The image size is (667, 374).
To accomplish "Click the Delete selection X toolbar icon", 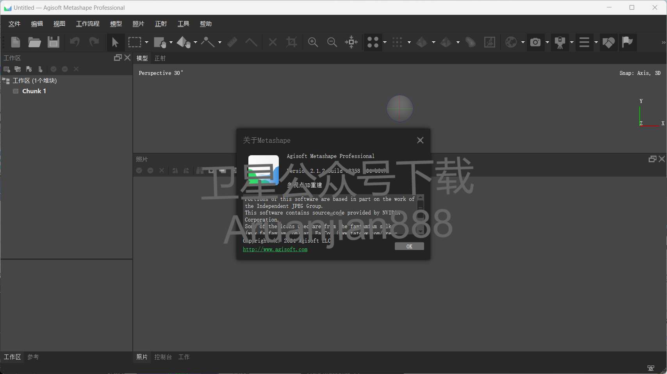I will 273,42.
